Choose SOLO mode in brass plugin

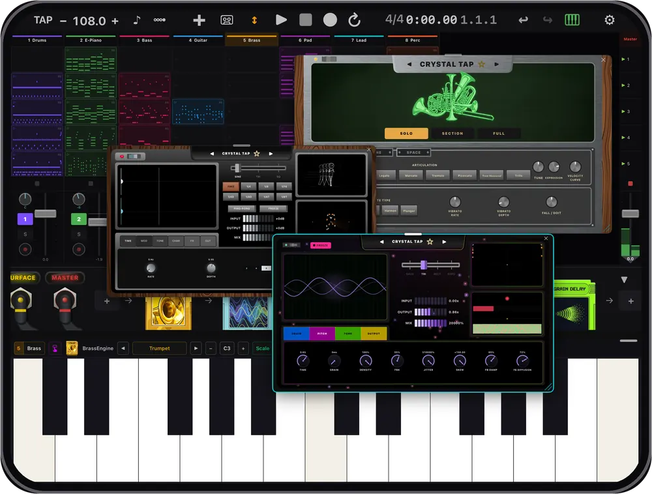[x=406, y=134]
